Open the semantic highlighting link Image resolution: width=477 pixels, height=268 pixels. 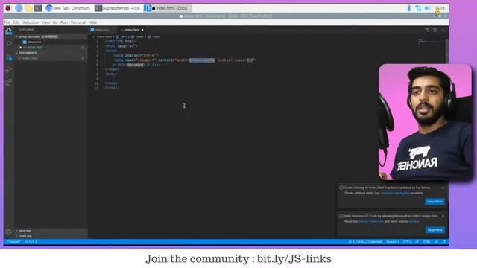[396, 193]
